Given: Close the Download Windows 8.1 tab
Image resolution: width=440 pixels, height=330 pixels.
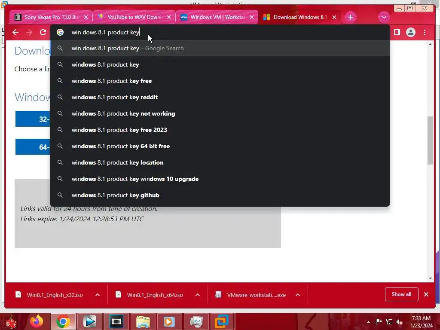Looking at the screenshot, I should pos(334,17).
